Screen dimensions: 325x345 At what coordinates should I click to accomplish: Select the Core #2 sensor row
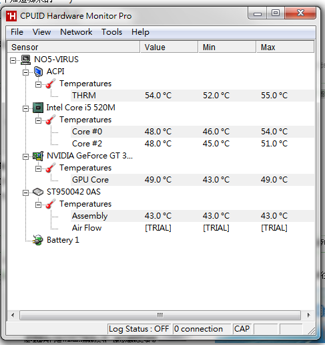click(193, 144)
